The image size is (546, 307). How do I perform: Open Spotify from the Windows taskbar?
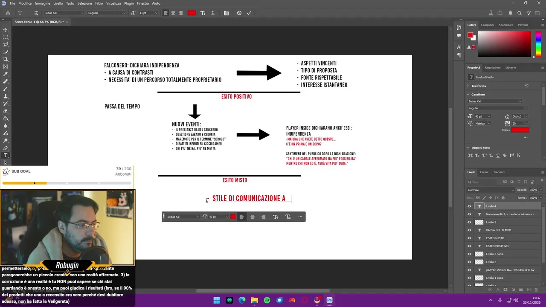(x=267, y=300)
